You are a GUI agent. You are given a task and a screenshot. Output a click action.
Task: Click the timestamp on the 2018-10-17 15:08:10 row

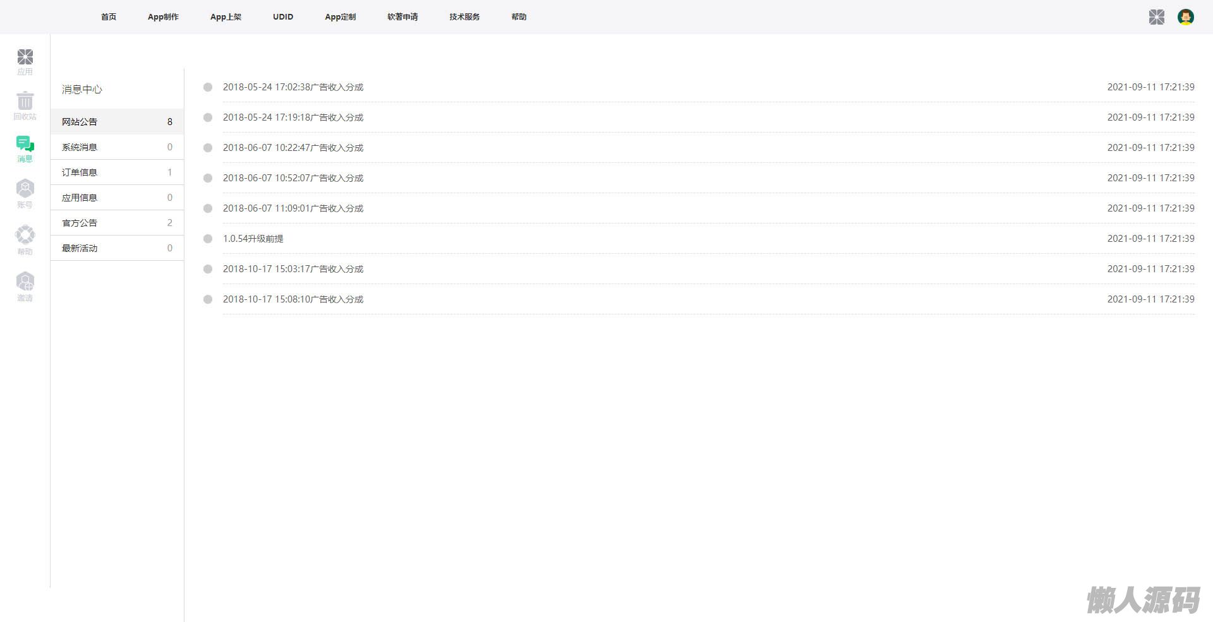click(x=1150, y=299)
